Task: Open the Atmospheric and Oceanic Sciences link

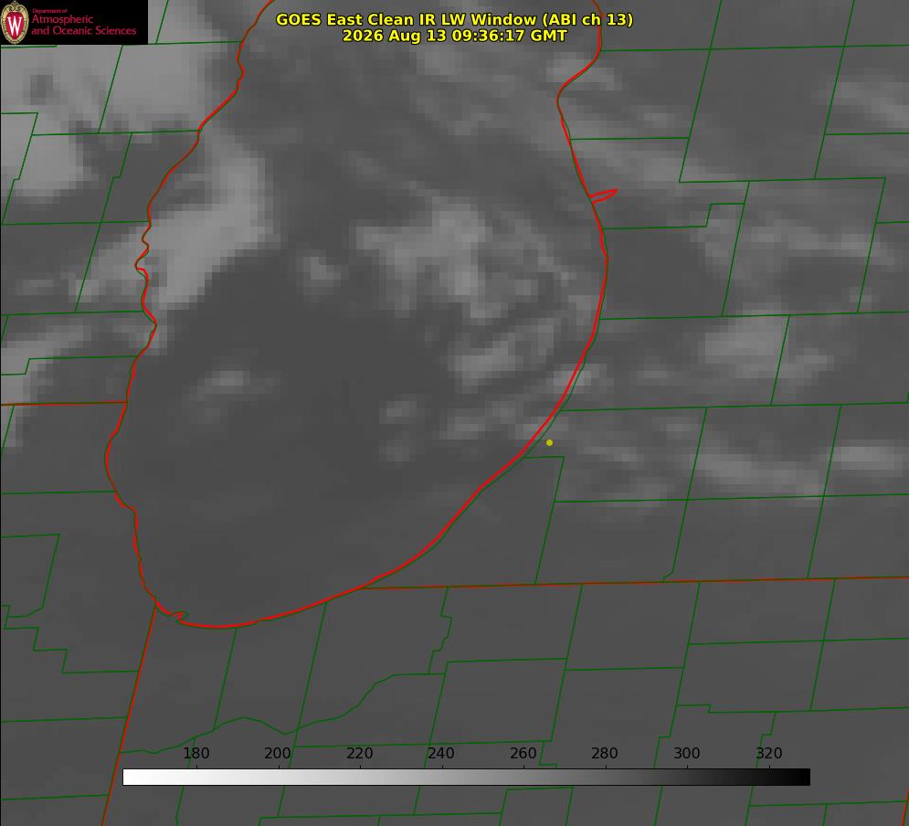Action: point(83,25)
